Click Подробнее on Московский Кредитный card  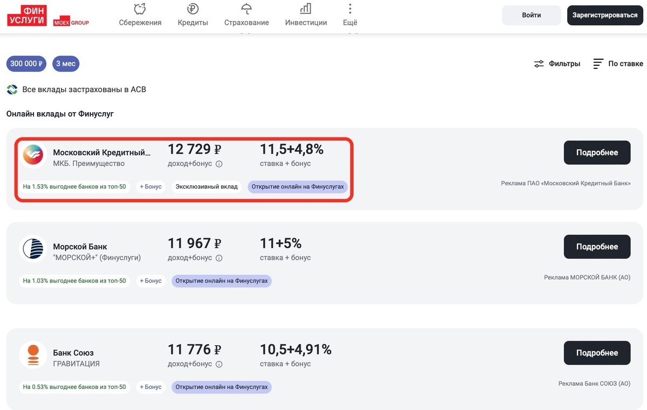tap(597, 152)
